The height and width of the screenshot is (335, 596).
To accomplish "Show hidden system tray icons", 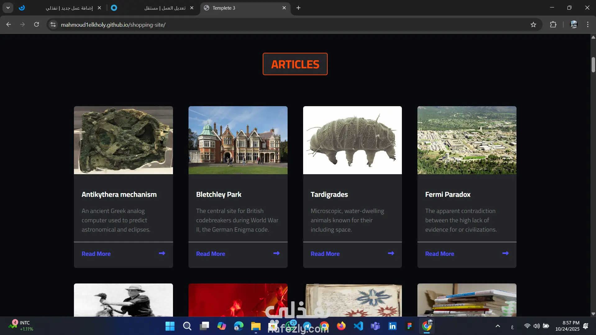I will tap(498, 326).
